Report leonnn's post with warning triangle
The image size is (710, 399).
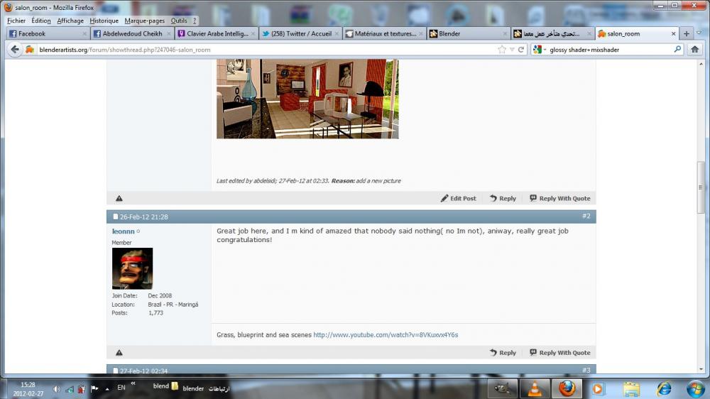coord(119,352)
